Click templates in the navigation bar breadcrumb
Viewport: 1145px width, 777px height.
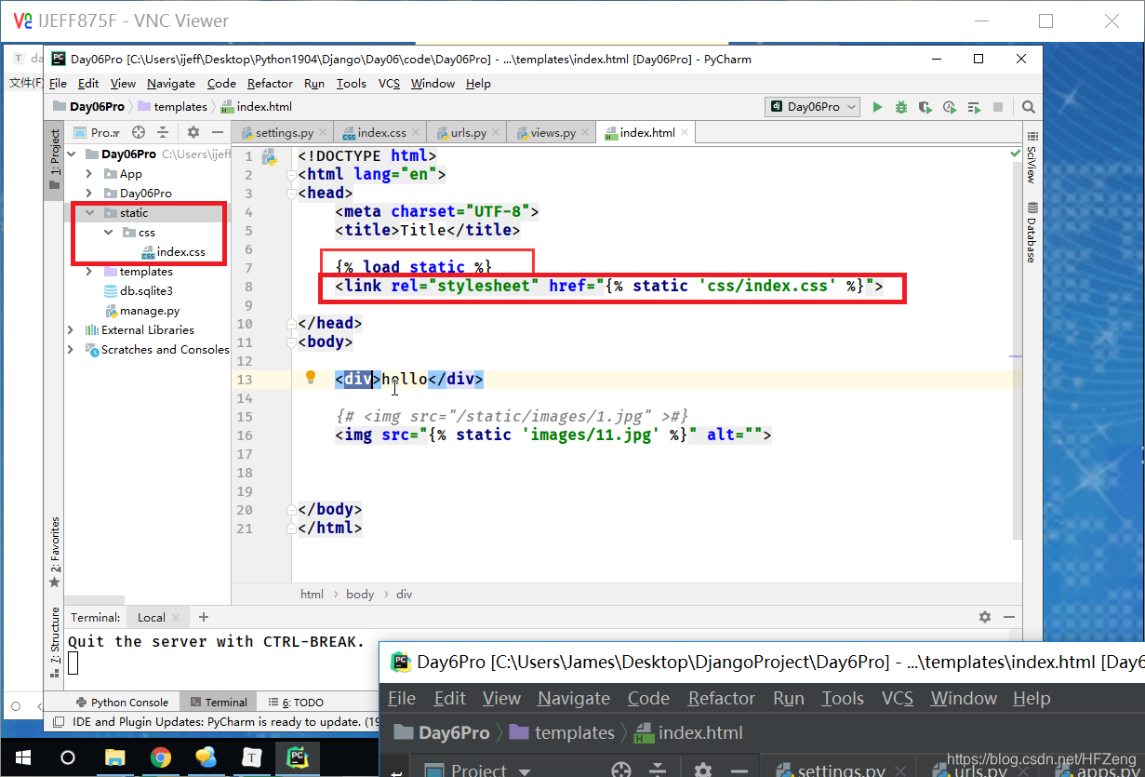point(172,107)
